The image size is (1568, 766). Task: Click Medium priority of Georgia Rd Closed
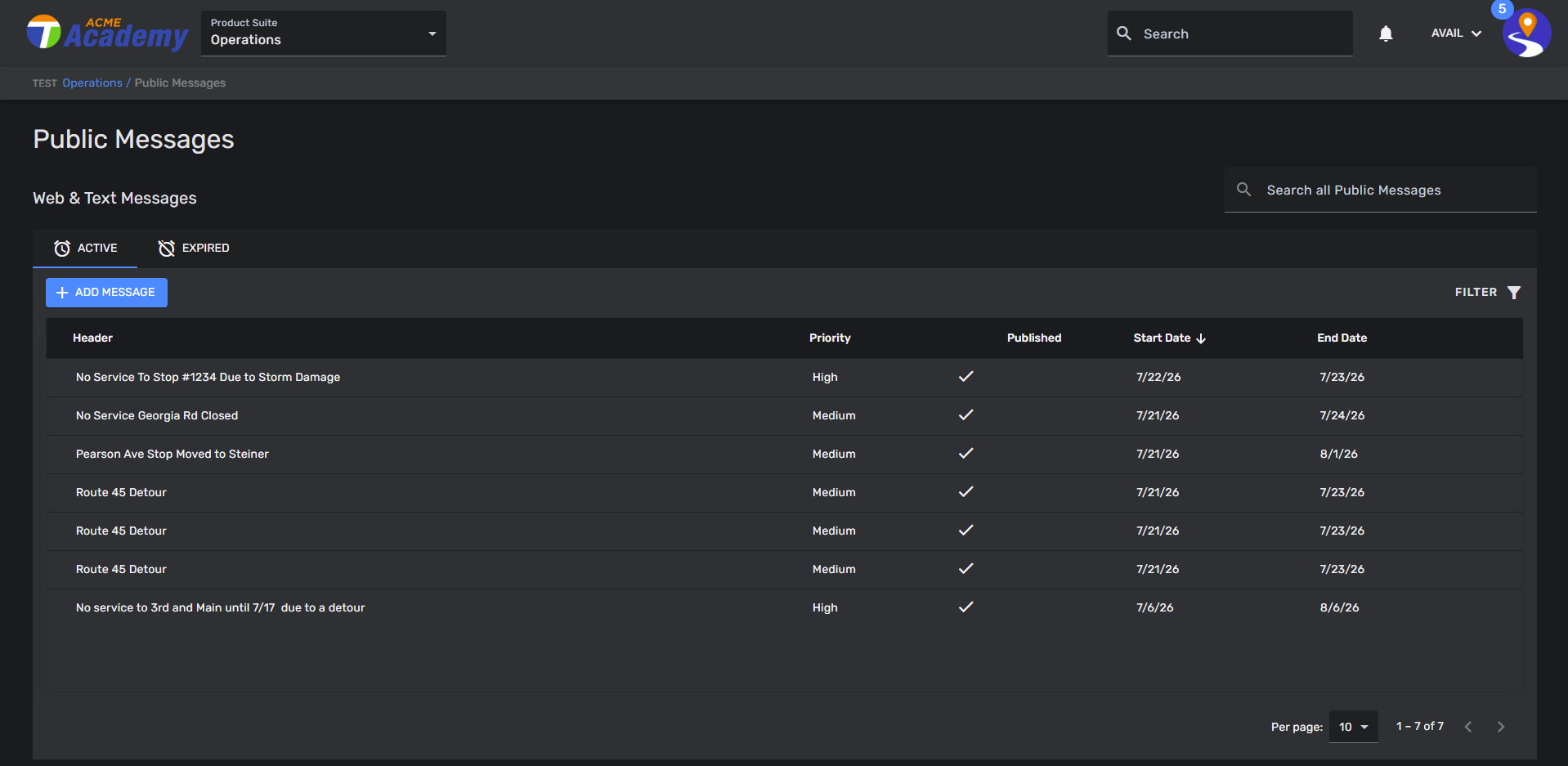click(x=834, y=416)
